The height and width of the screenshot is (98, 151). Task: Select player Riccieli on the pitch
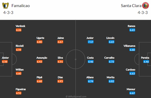(20, 46)
